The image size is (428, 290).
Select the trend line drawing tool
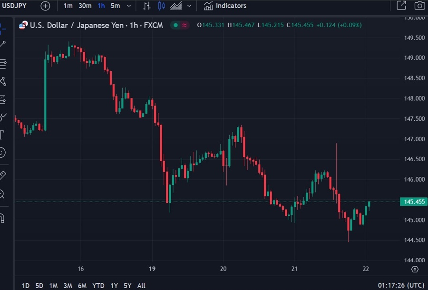coord(3,44)
